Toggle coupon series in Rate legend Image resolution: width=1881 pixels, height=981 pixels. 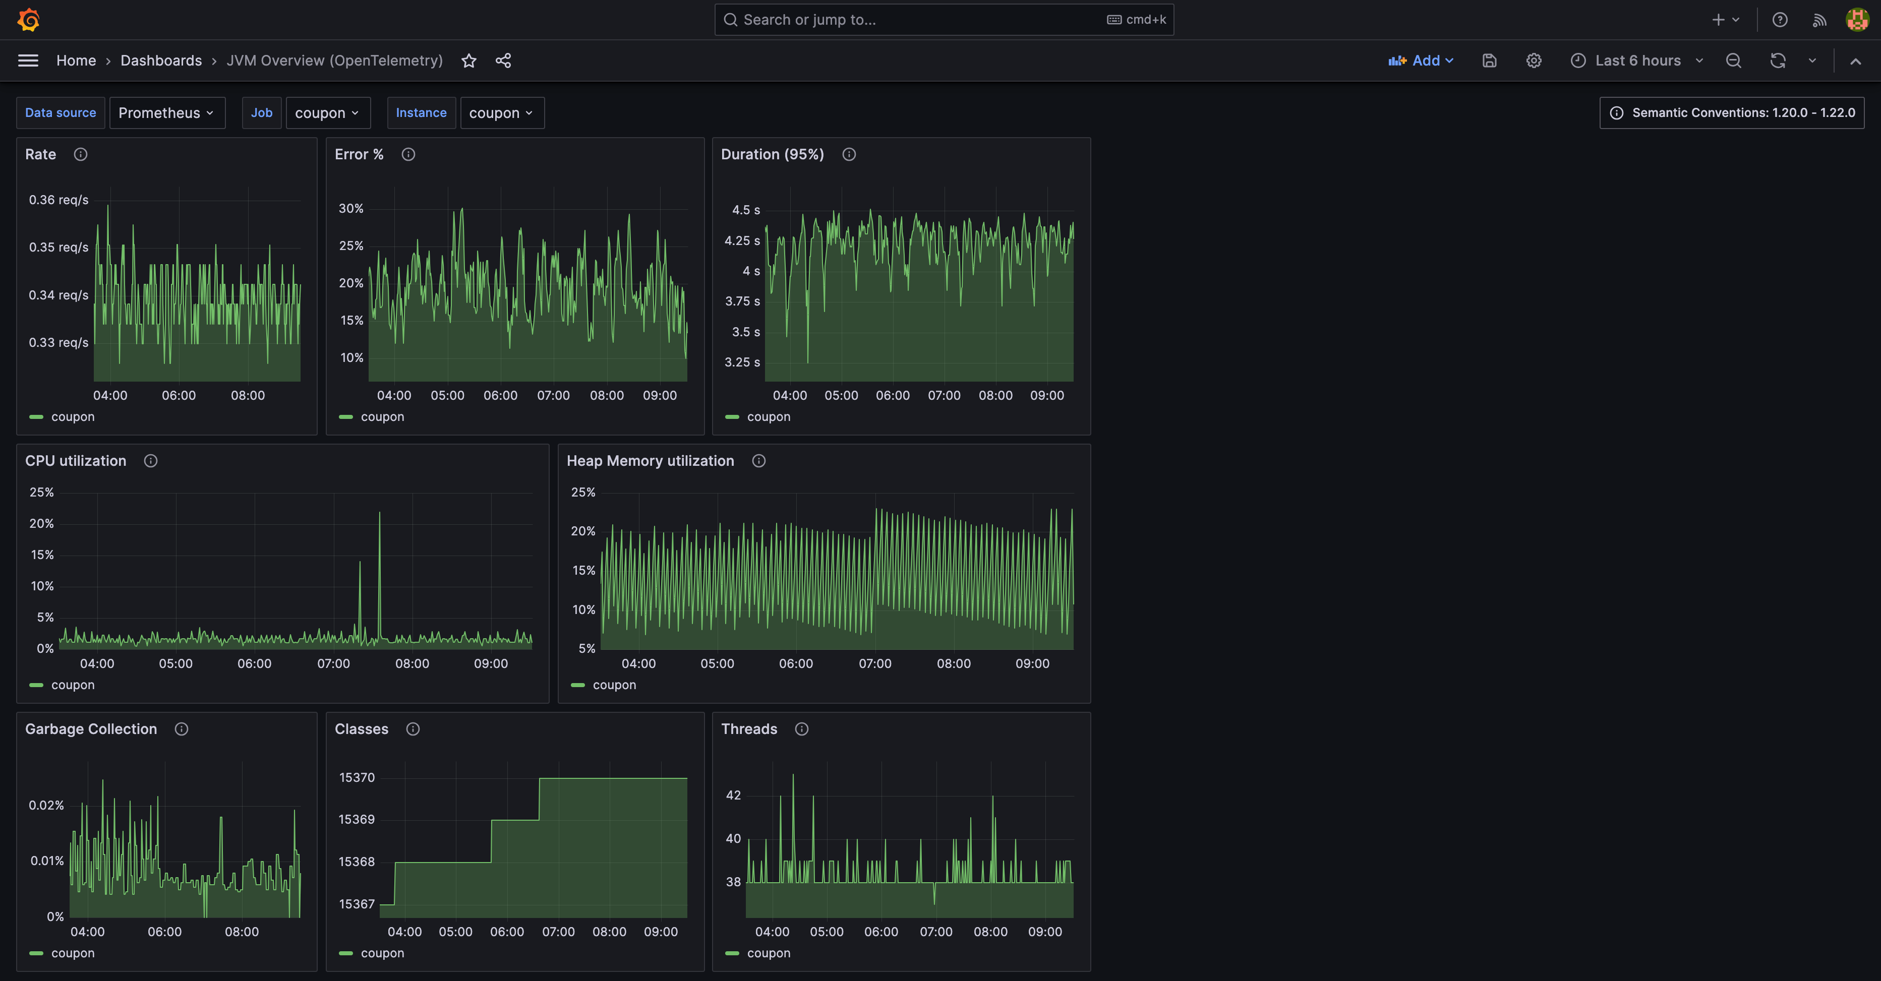point(72,417)
